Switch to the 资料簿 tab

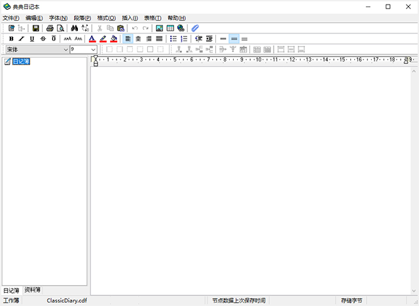click(x=33, y=290)
